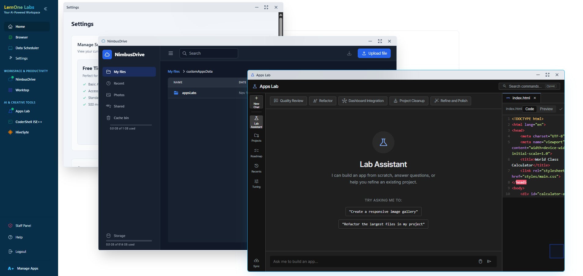Select the index.html editor tab

click(521, 98)
